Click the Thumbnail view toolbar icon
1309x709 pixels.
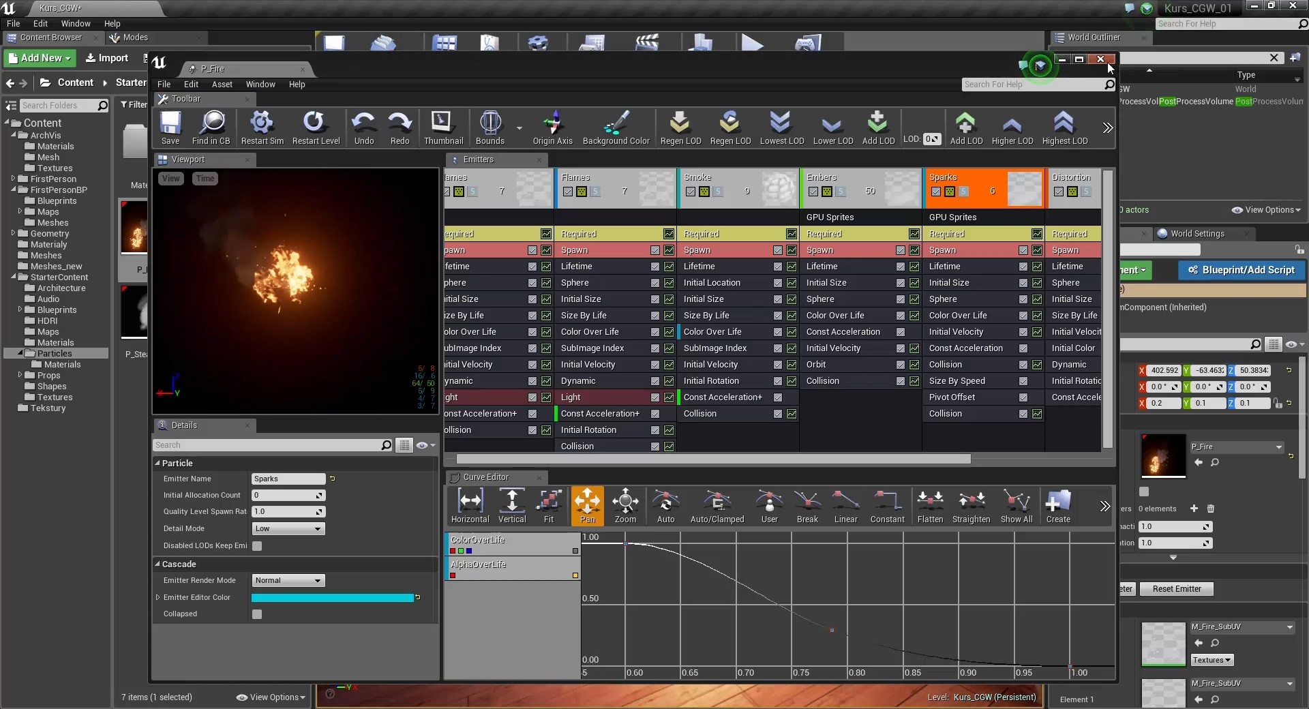[x=443, y=127]
